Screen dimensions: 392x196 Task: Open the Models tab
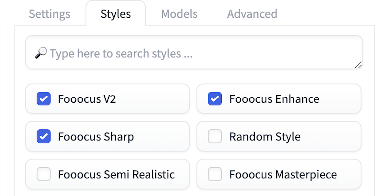tap(179, 14)
